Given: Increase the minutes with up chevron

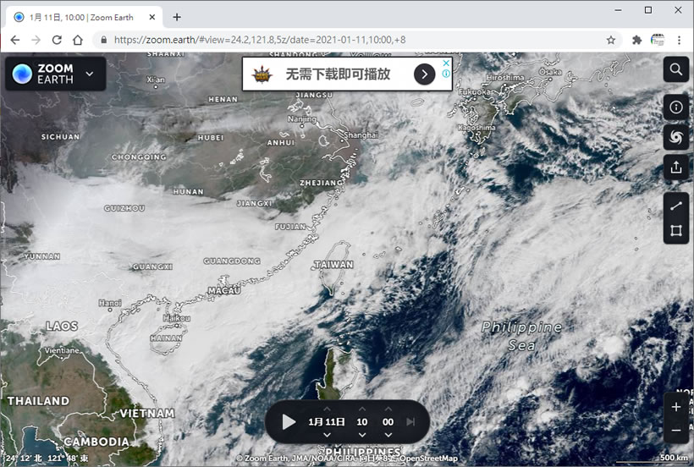Looking at the screenshot, I should [x=388, y=409].
